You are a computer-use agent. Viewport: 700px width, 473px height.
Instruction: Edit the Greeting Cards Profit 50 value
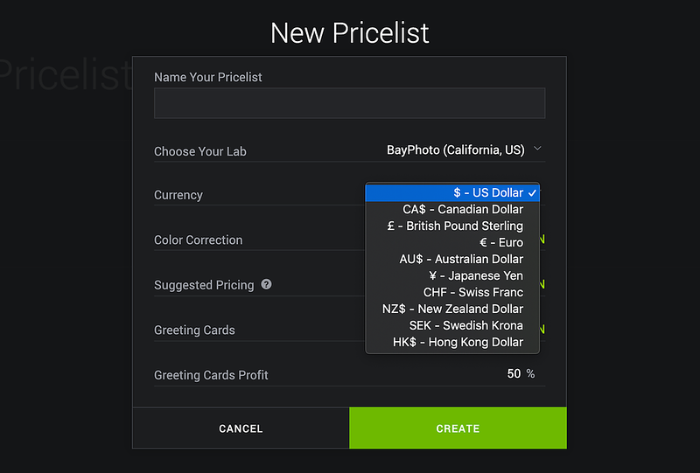tap(514, 373)
